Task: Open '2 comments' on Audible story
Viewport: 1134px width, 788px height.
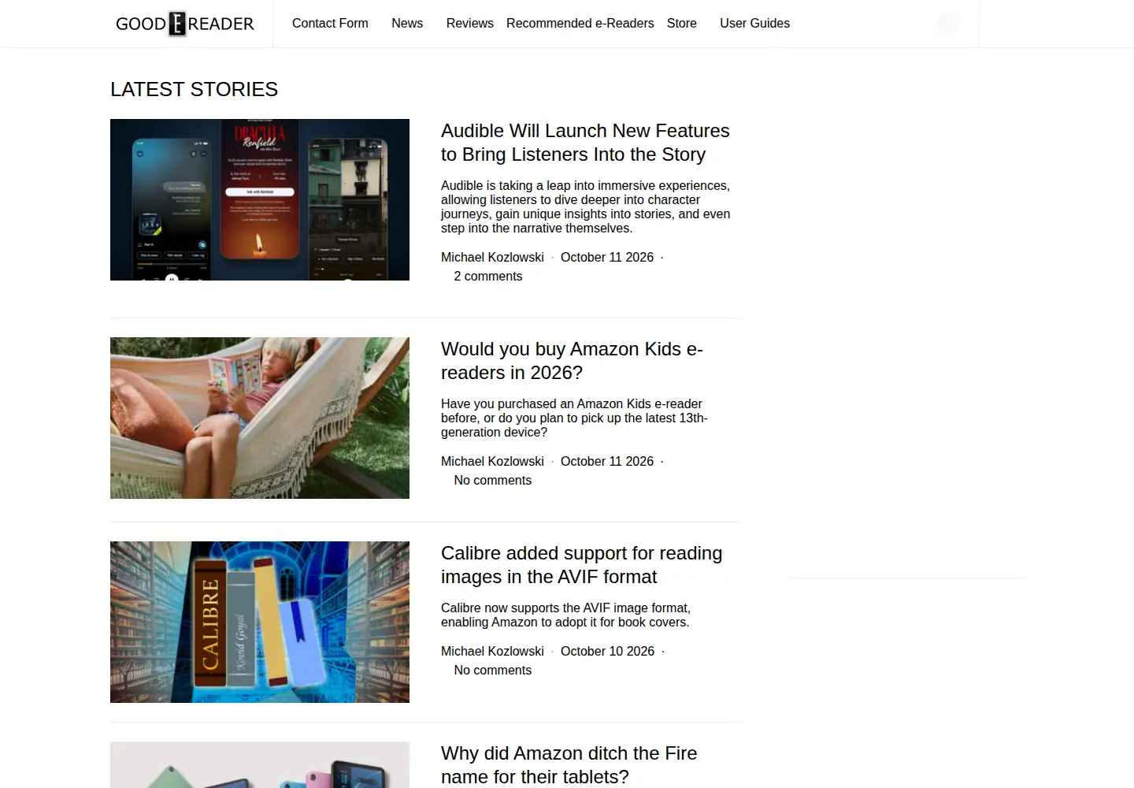Action: 487,276
